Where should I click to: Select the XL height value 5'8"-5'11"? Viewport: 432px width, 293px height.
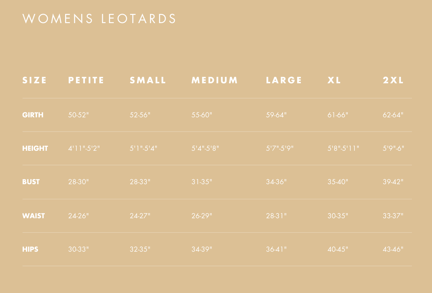pos(343,148)
